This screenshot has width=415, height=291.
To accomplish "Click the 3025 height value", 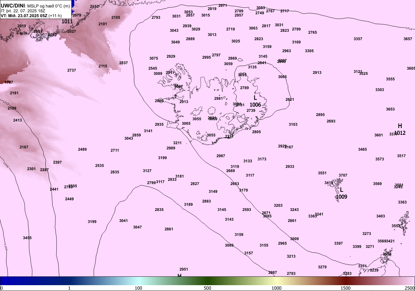I will coord(236,41).
